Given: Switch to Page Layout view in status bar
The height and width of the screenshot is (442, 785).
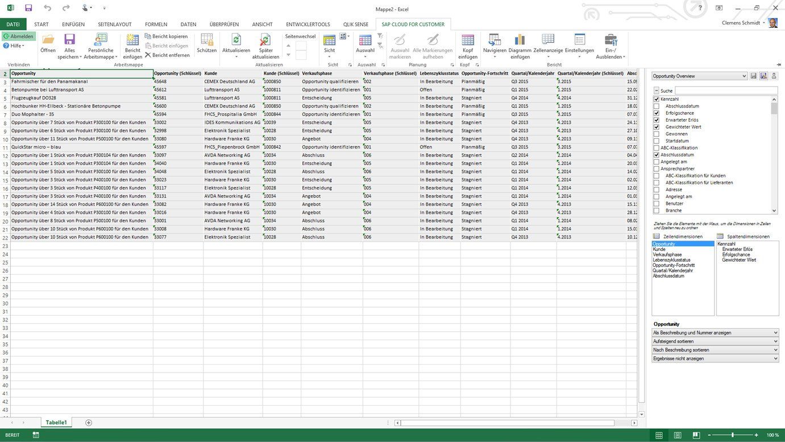Looking at the screenshot, I should point(678,435).
